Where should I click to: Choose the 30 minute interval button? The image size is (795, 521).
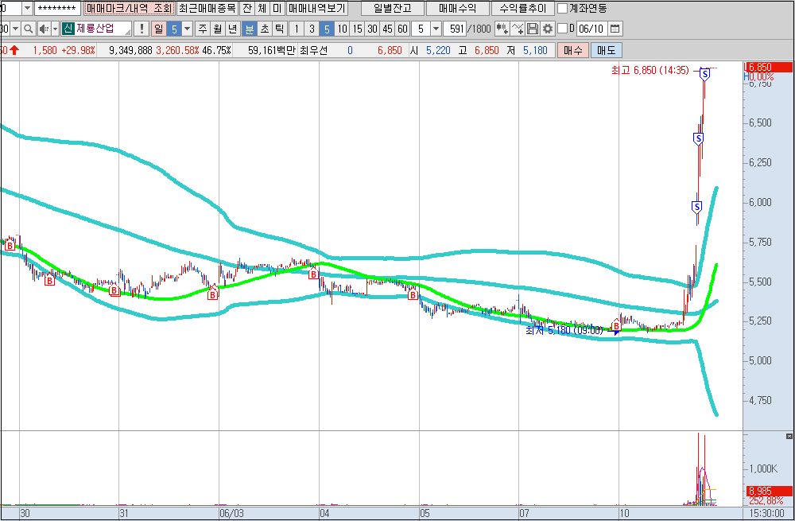click(372, 29)
